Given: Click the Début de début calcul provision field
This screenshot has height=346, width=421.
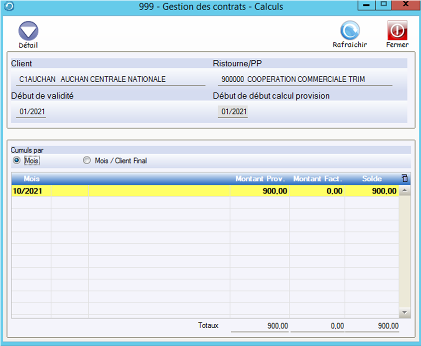Looking at the screenshot, I should click(x=233, y=112).
